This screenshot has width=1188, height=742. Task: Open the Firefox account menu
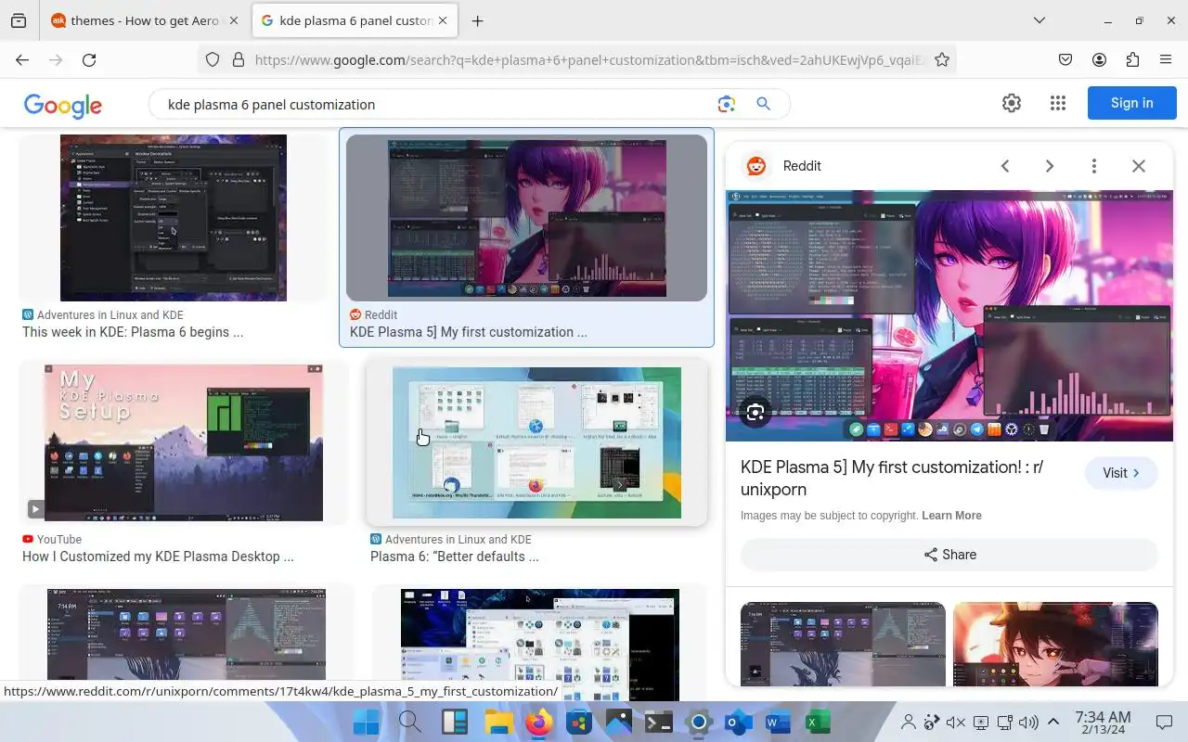coord(1099,60)
